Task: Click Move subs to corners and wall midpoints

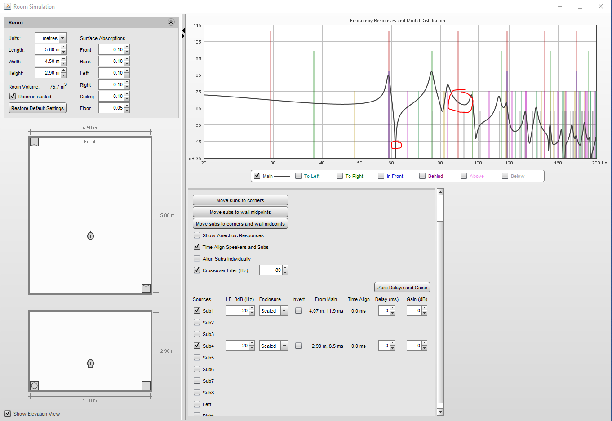Action: (240, 224)
